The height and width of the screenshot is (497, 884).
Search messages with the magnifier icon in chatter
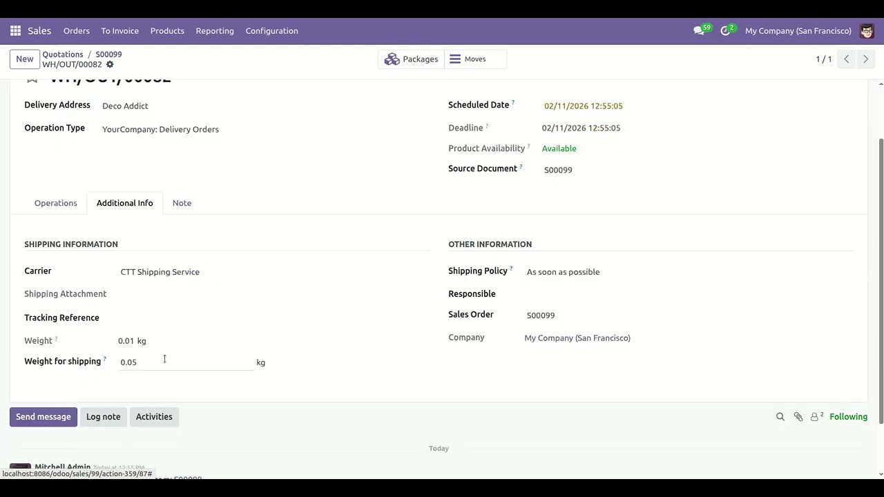(x=780, y=417)
